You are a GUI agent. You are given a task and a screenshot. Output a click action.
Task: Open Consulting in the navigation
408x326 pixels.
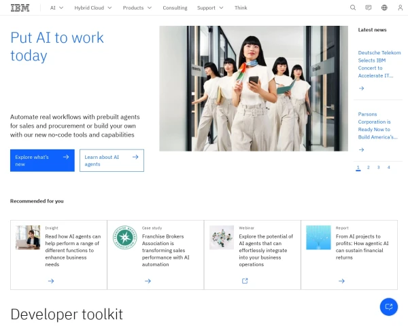click(175, 7)
